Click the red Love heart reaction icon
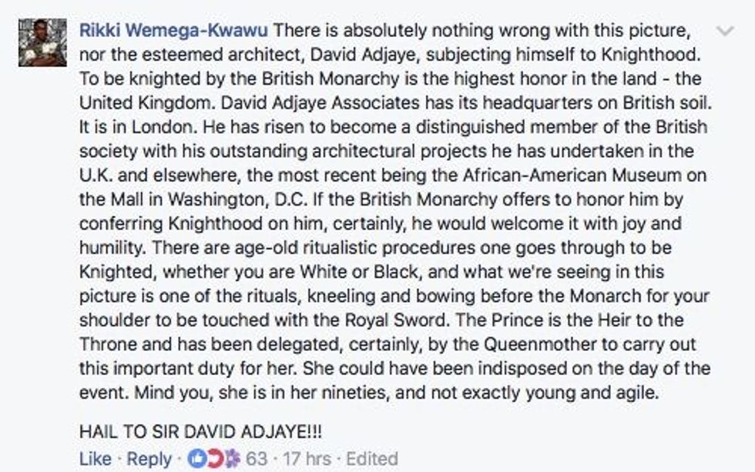 point(215,459)
